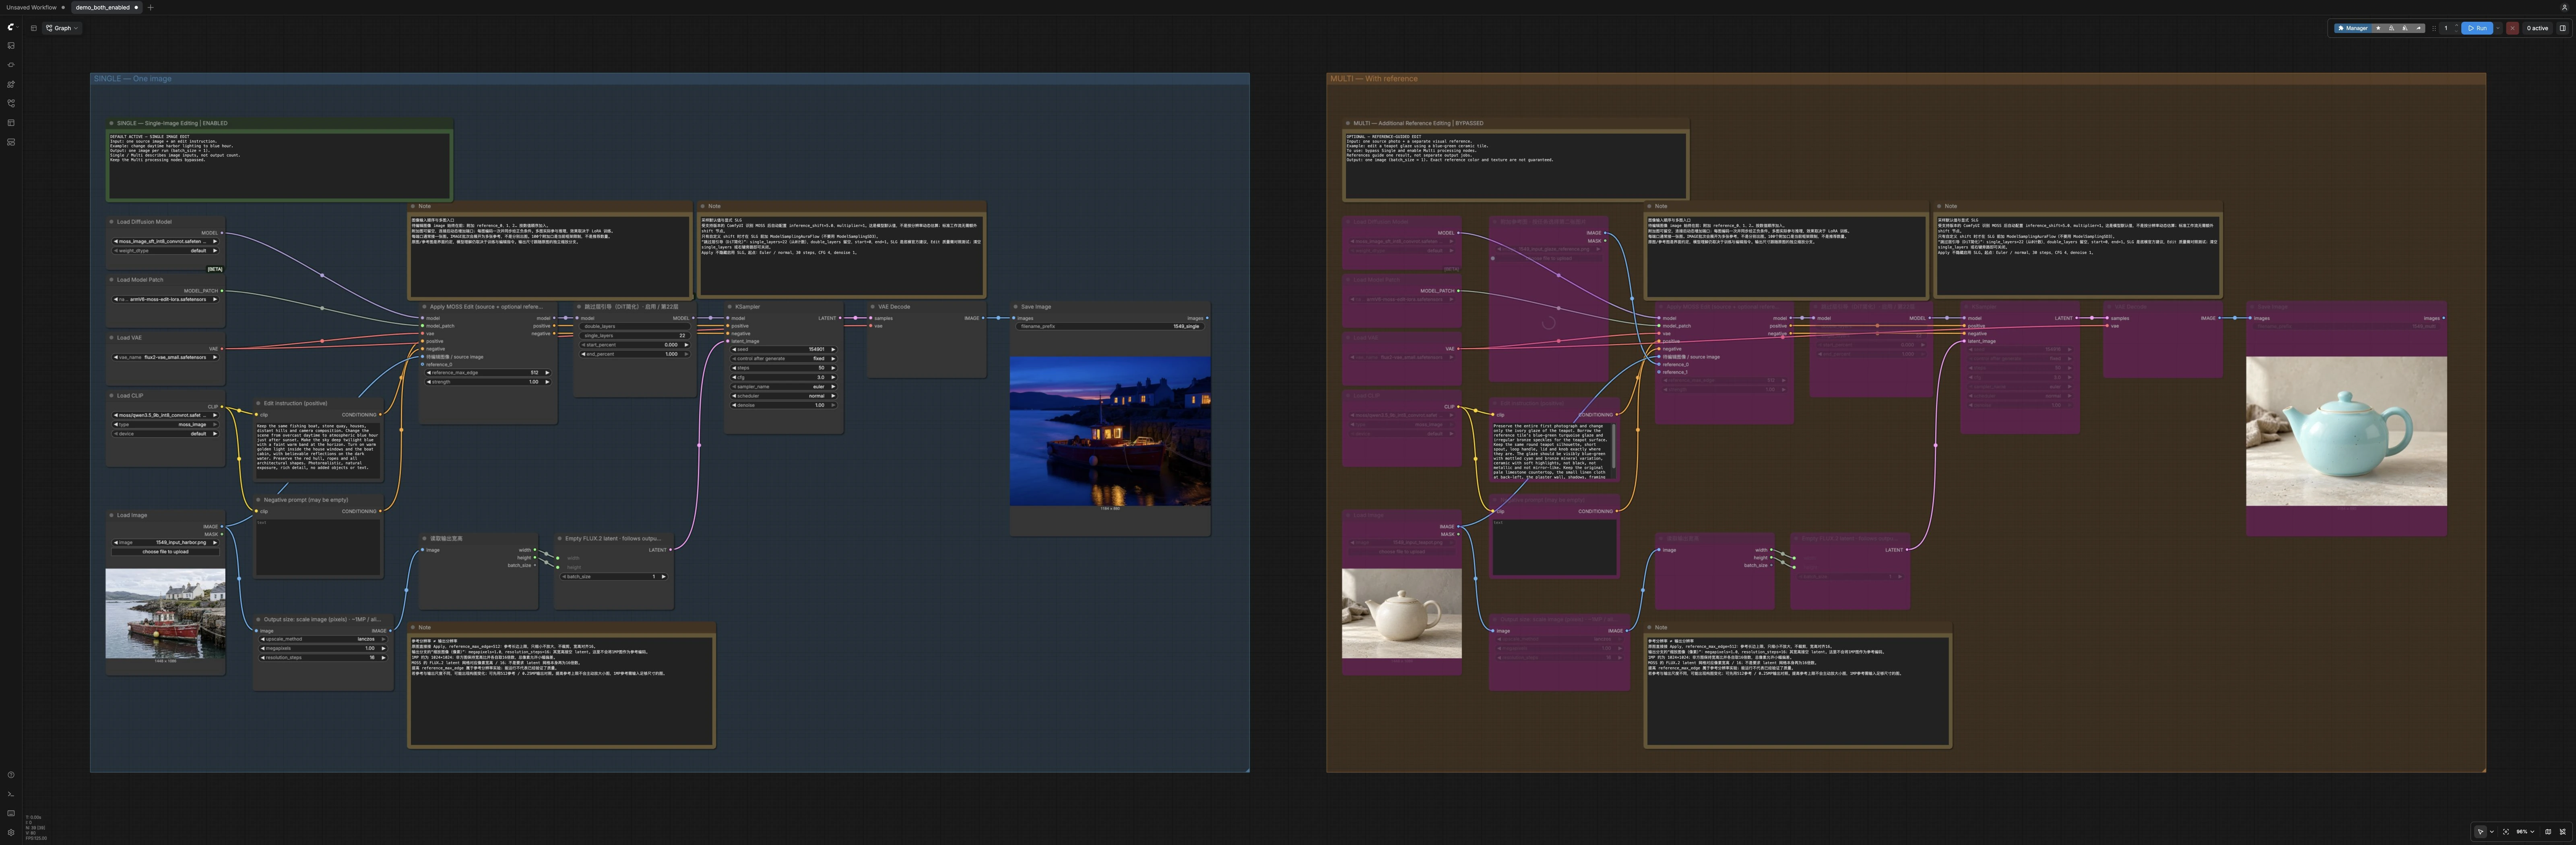Viewport: 2576px width, 845px height.
Task: Open the Manager button
Action: 2353,28
